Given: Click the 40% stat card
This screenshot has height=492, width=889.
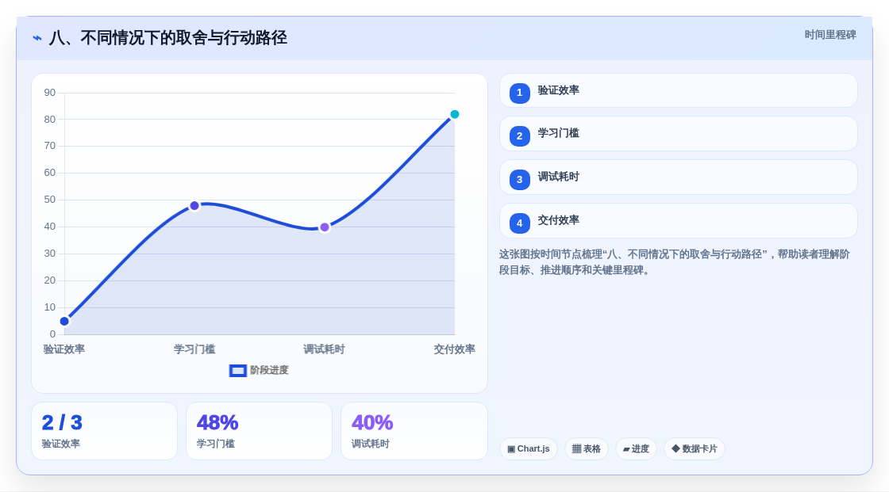Looking at the screenshot, I should [414, 431].
